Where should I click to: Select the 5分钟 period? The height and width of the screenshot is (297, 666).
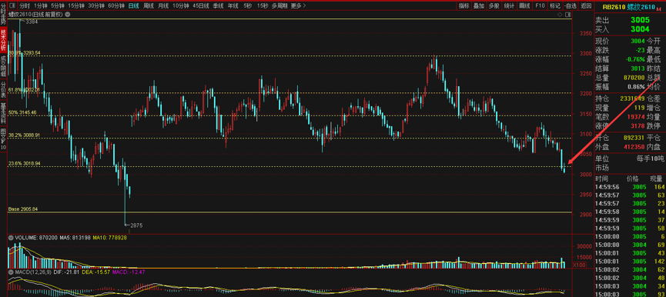(58, 6)
